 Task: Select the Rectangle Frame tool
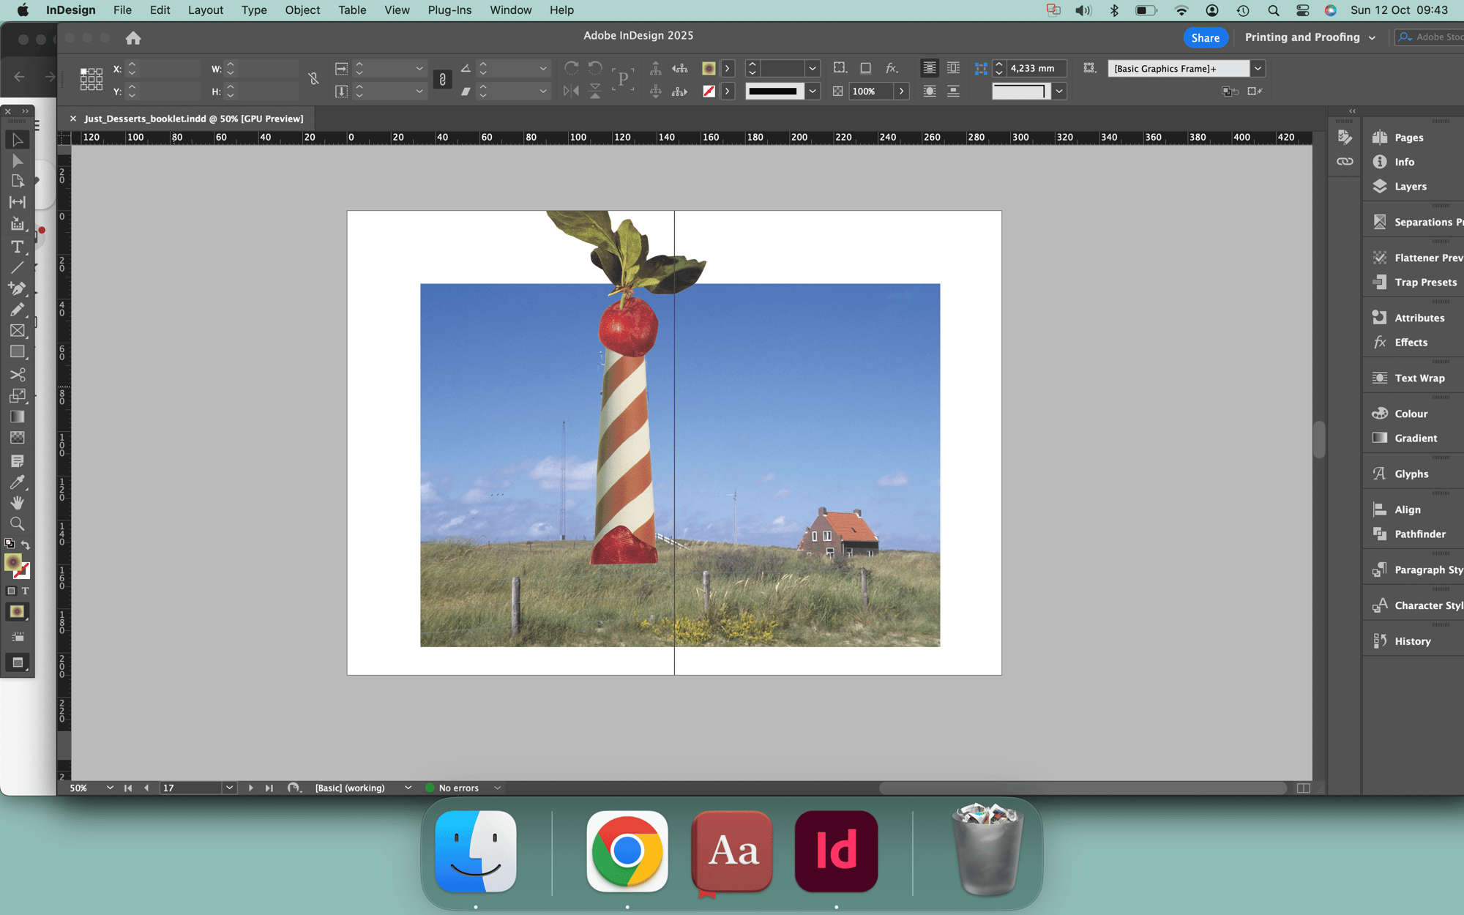(x=17, y=331)
